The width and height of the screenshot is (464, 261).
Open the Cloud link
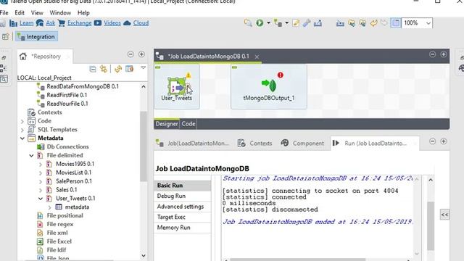pos(141,22)
